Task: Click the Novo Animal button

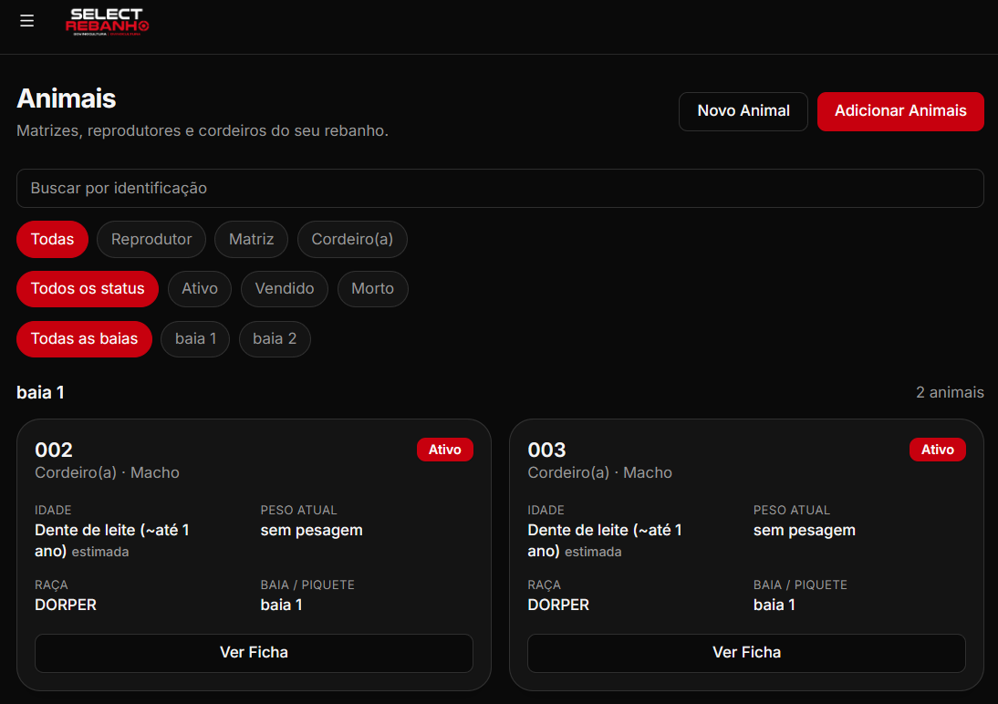Action: 743,111
